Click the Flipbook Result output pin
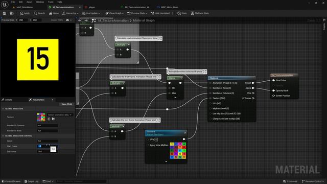Viewport: 327px width, 184px height. point(253,83)
